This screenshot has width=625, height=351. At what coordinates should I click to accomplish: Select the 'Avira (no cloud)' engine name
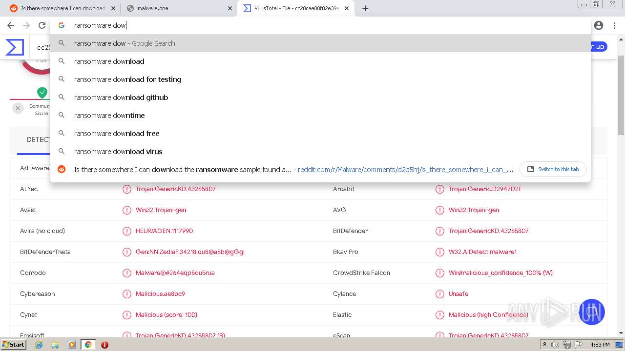[x=42, y=231]
